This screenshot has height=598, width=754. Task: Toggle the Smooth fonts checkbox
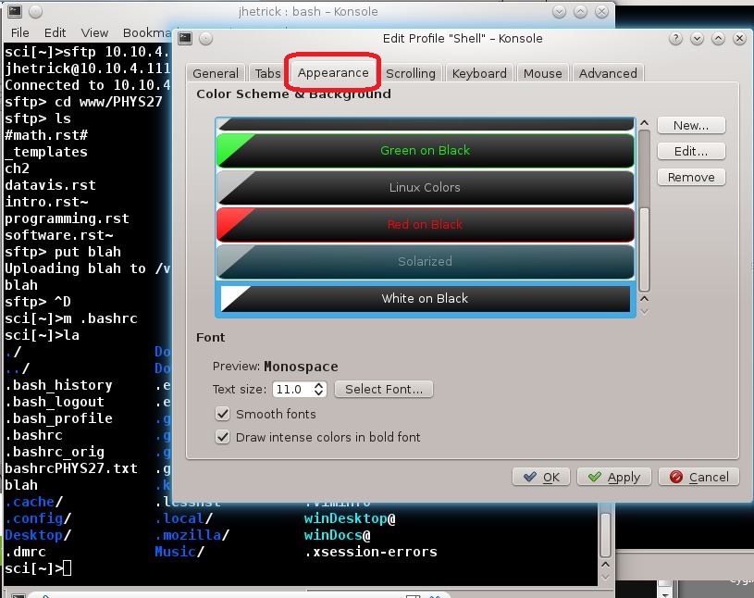[223, 414]
